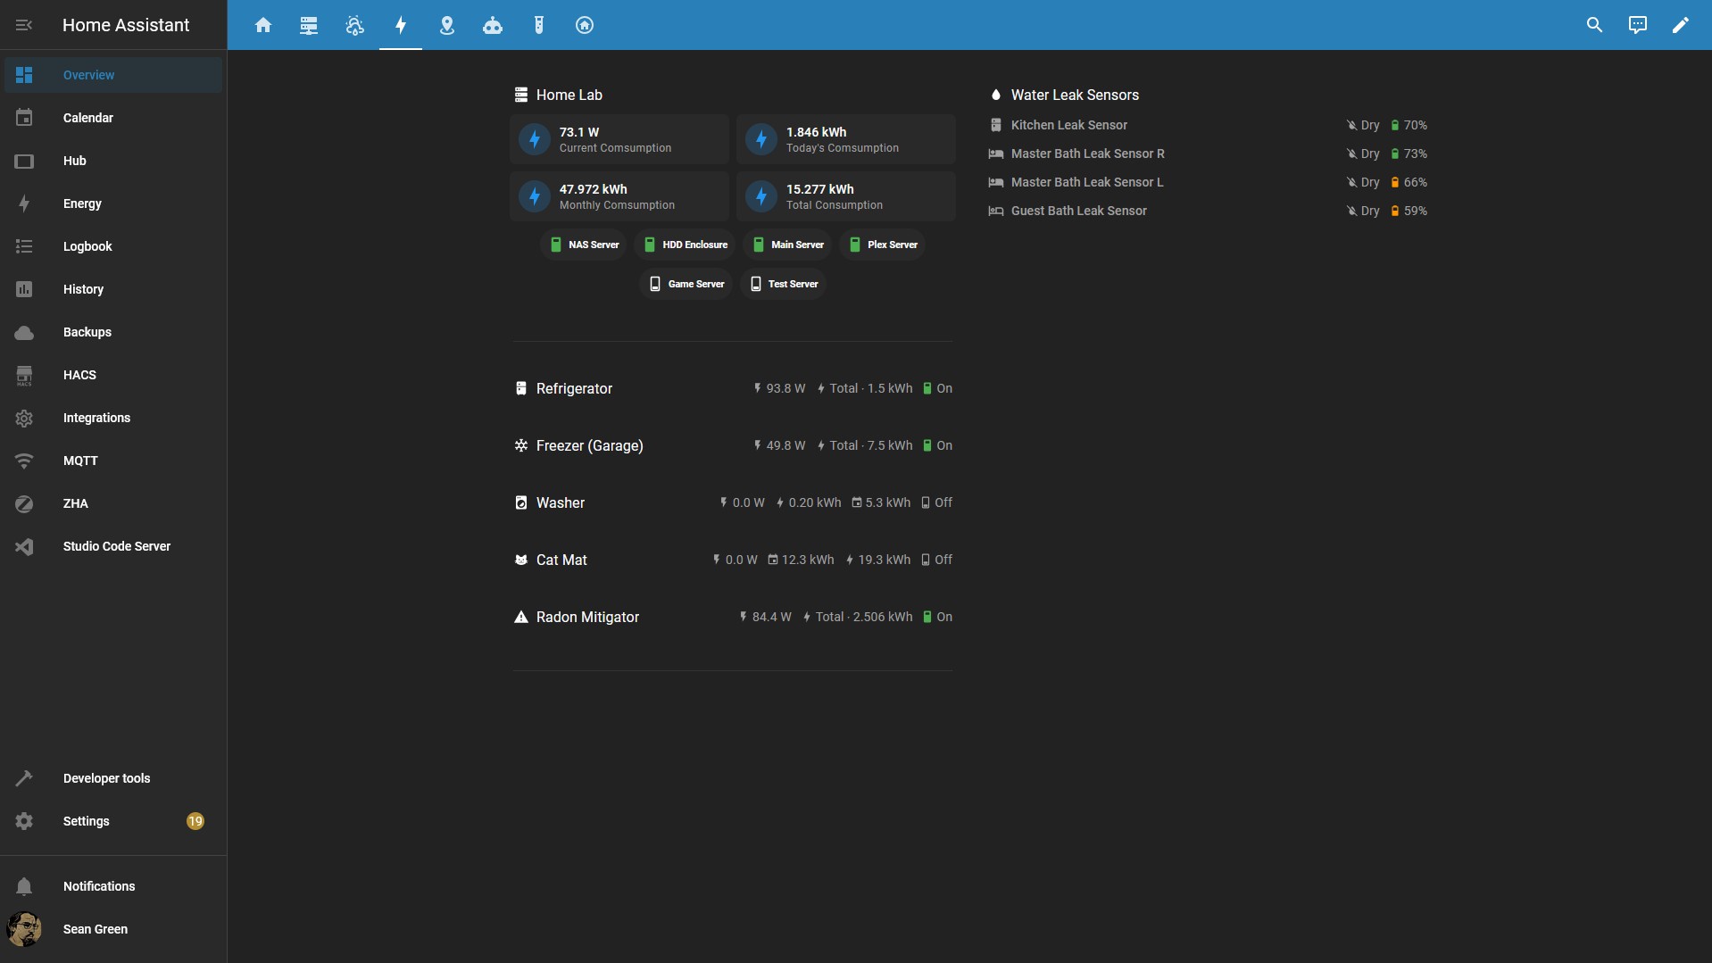Open Backups in the sidebar
Image resolution: width=1712 pixels, height=963 pixels.
pos(113,332)
